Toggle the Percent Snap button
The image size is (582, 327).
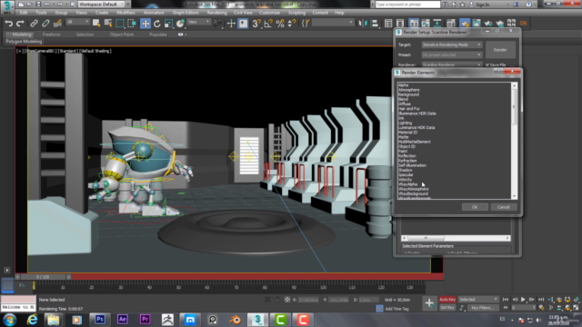(280, 24)
